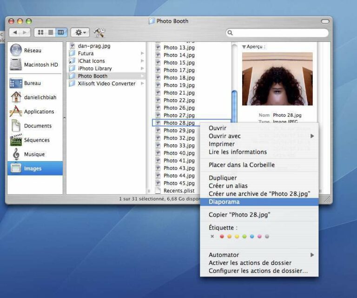
Task: Switch to icon view mode
Action: 40,33
